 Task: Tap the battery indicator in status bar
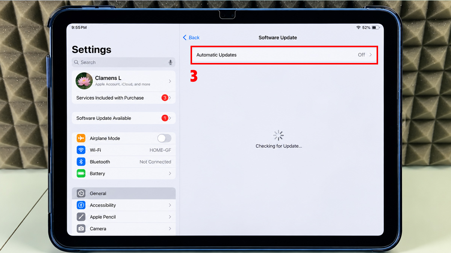(x=376, y=28)
